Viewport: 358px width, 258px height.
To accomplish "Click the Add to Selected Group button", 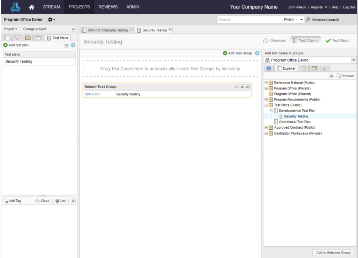I will (x=333, y=252).
